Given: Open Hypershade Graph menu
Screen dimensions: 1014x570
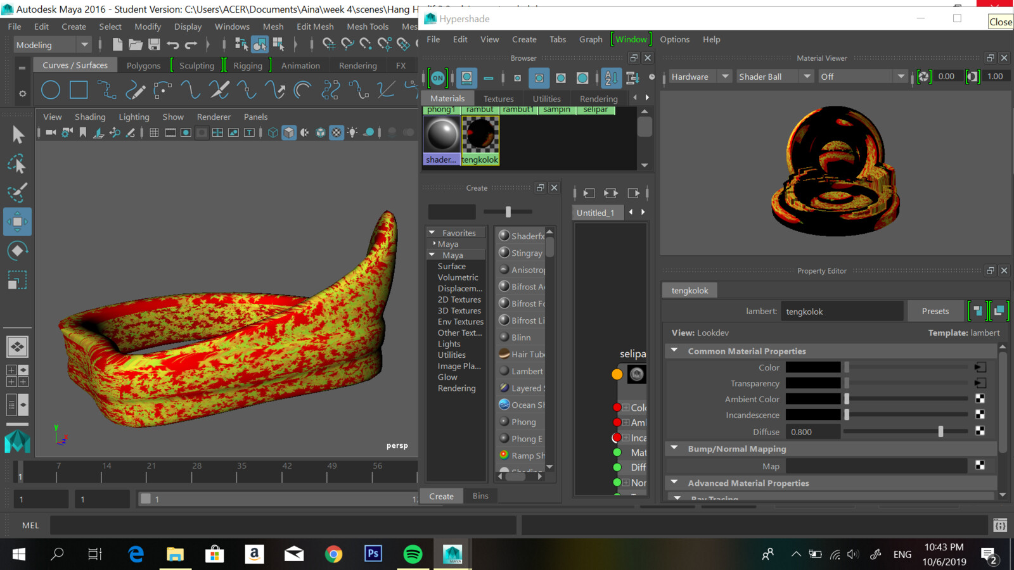Looking at the screenshot, I should pyautogui.click(x=591, y=39).
